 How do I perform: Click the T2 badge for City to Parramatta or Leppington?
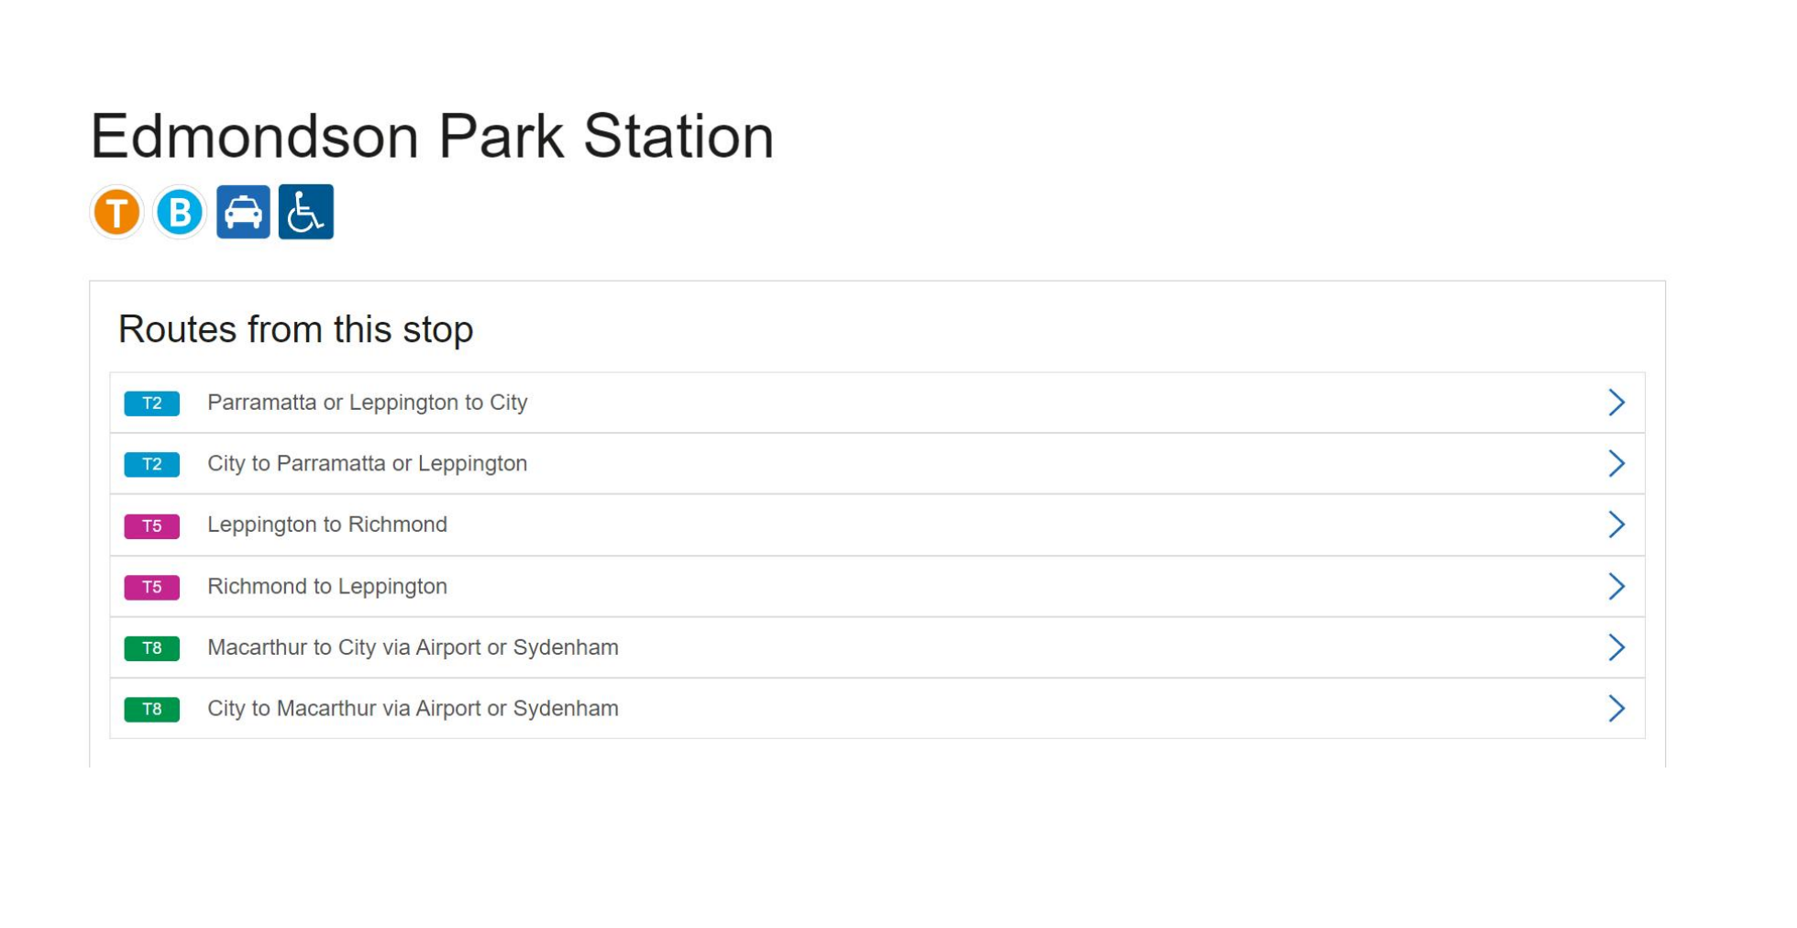152,465
